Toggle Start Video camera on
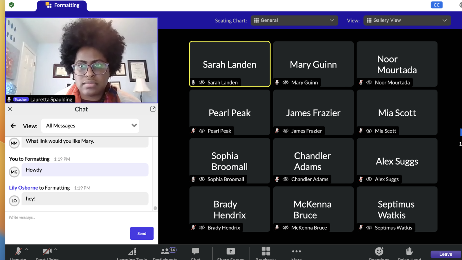 [47, 252]
